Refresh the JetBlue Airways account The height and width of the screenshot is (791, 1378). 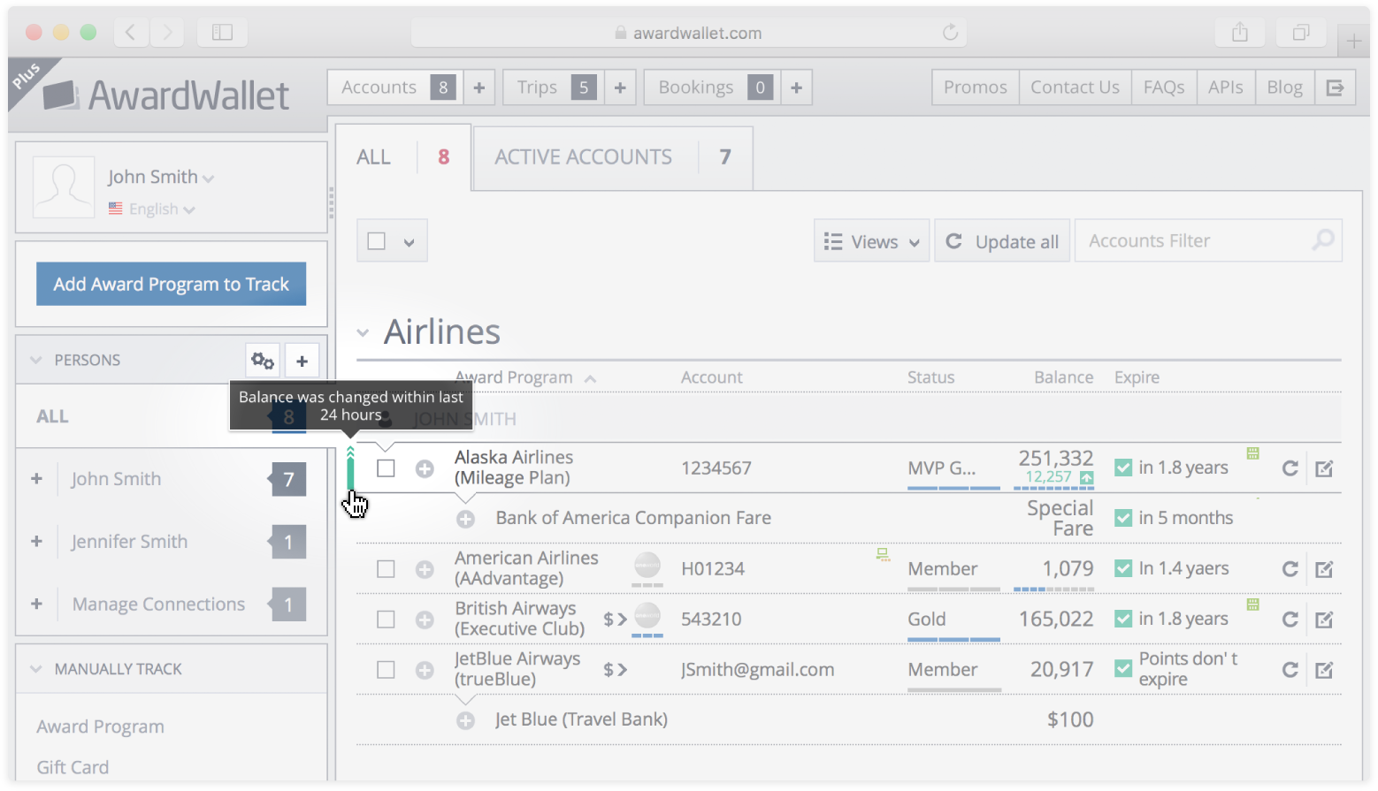1290,670
